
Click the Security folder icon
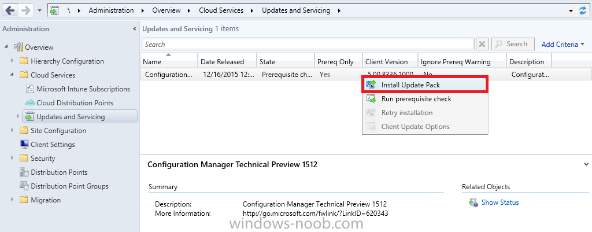pyautogui.click(x=24, y=159)
